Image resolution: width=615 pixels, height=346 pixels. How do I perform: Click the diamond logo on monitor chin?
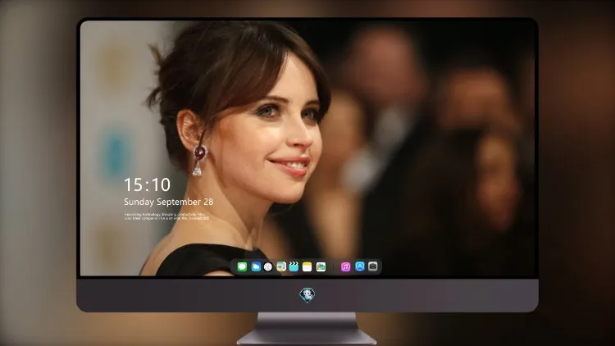[x=307, y=295]
